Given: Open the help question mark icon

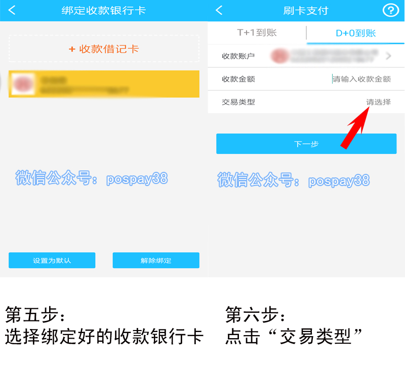Looking at the screenshot, I should 390,11.
